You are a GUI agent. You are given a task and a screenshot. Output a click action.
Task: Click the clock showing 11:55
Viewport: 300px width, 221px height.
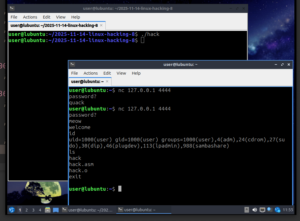[x=288, y=210]
